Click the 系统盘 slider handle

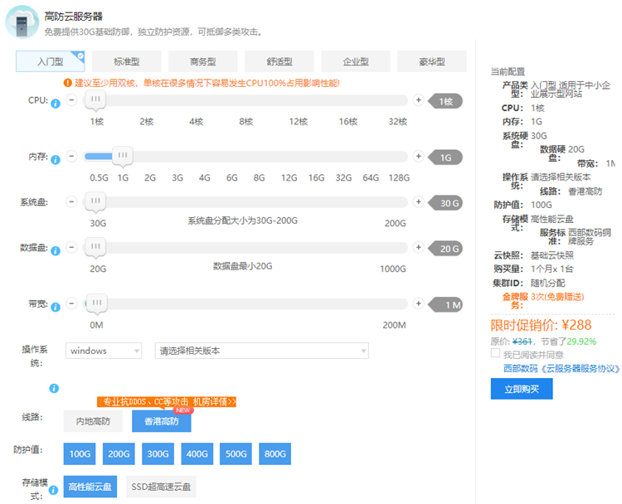coord(96,202)
